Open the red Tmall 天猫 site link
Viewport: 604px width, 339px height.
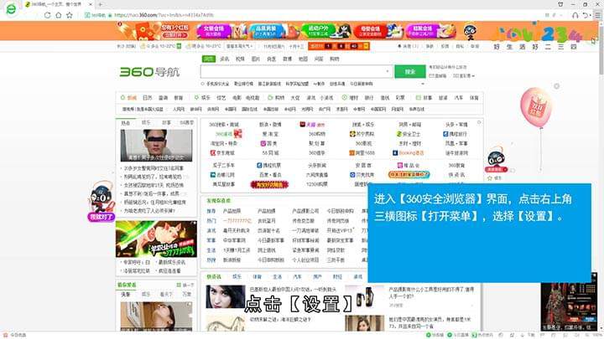point(312,125)
